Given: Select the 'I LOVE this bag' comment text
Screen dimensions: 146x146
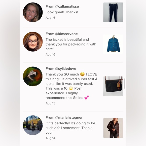Looking at the screenshot, I should pos(71,86).
